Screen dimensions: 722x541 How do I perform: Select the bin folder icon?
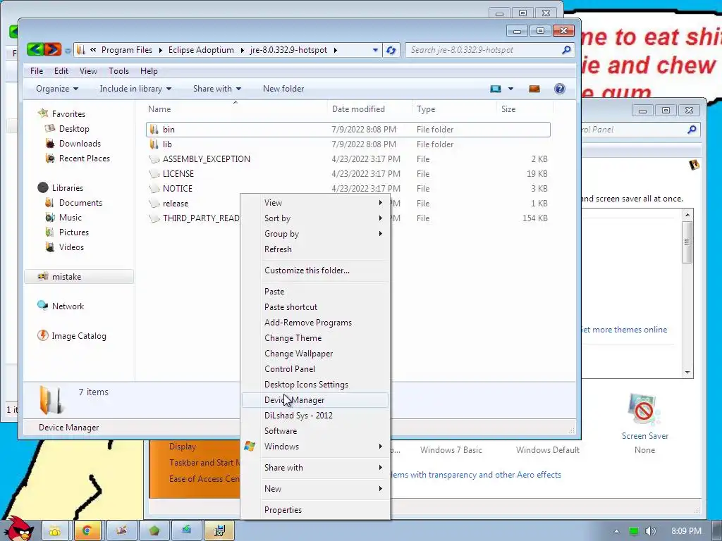(x=154, y=130)
